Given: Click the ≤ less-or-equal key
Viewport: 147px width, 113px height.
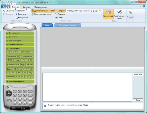Looking at the screenshot, I should [16, 76].
